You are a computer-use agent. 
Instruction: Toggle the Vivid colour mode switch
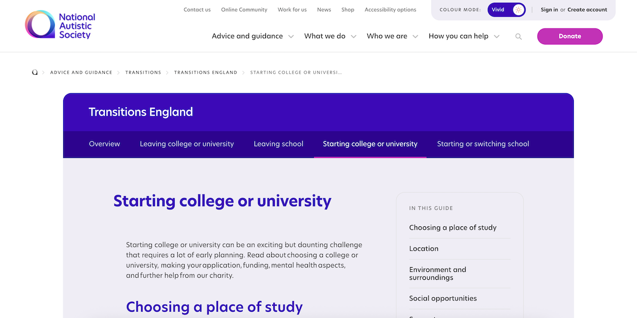point(506,10)
